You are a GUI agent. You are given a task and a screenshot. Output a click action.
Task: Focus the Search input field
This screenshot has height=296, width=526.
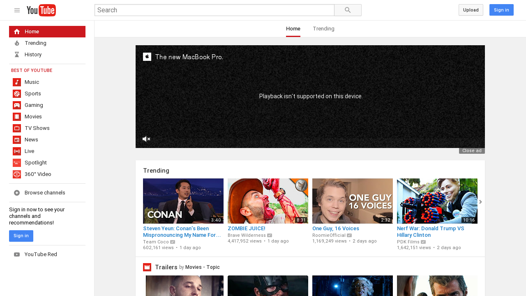(215, 10)
